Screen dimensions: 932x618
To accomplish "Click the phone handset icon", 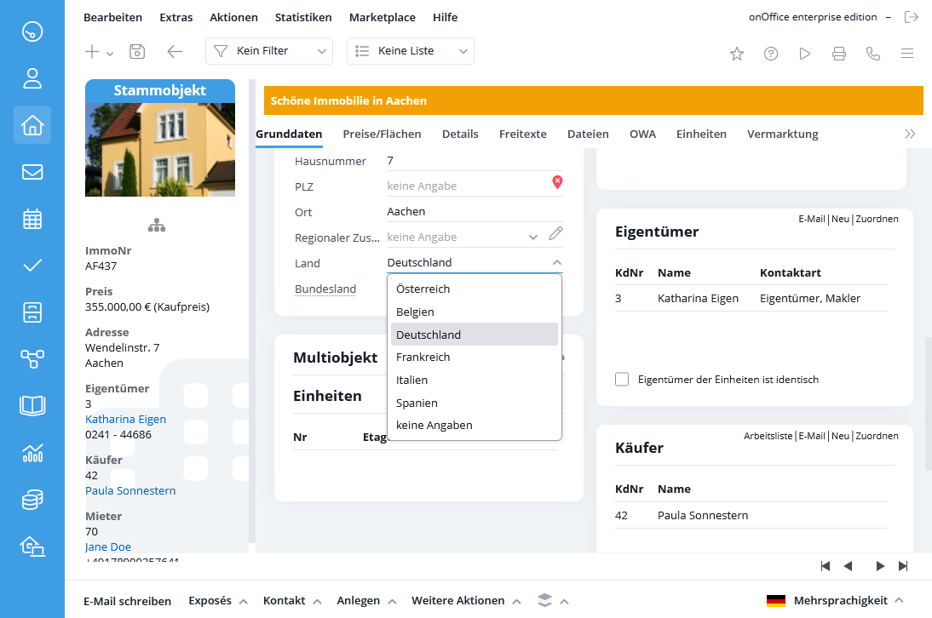I will [873, 54].
